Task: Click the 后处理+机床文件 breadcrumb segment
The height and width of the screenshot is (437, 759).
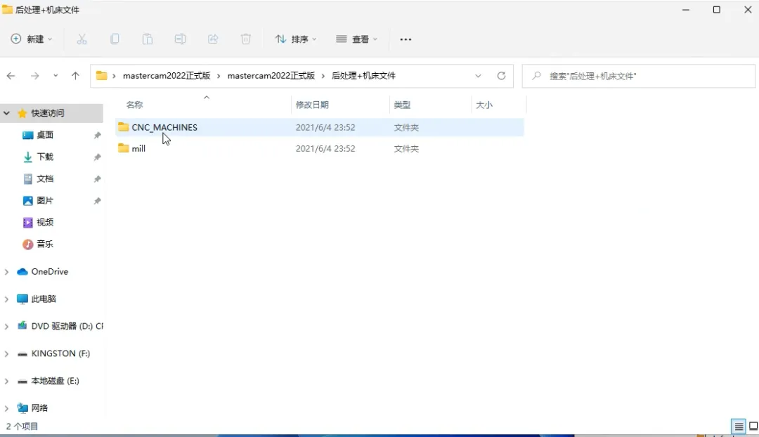Action: click(363, 76)
